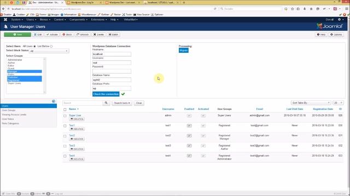Open the VirtueMart menu
The width and height of the screenshot is (350, 196).
(131, 20)
